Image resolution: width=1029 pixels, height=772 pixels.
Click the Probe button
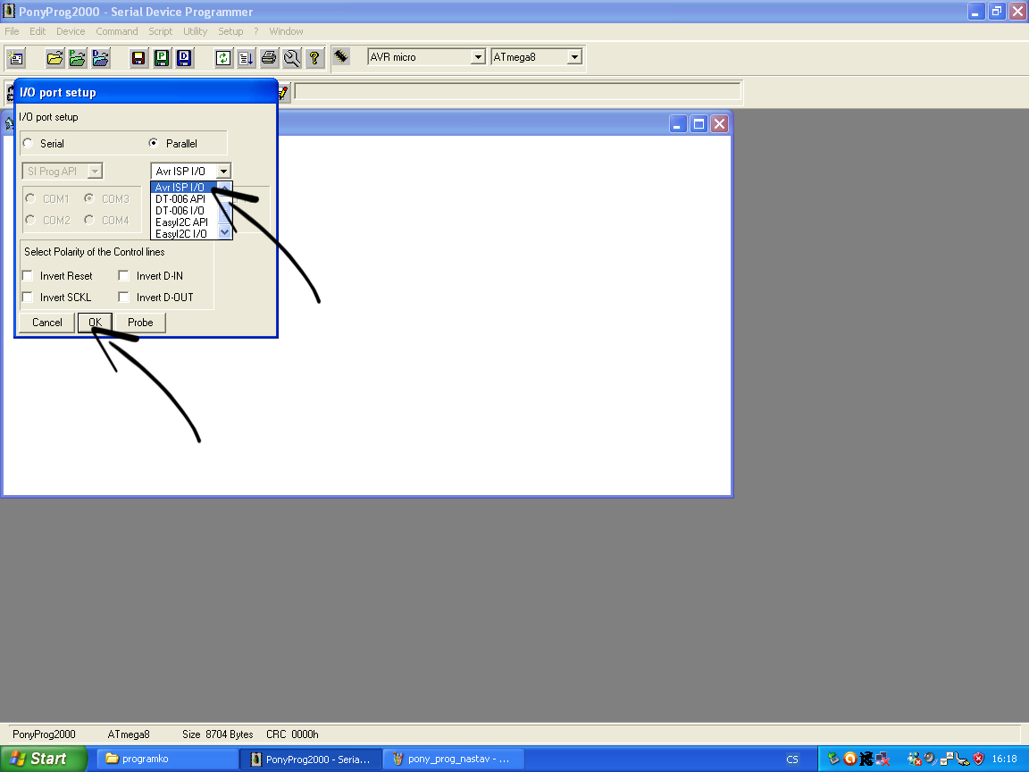(140, 323)
